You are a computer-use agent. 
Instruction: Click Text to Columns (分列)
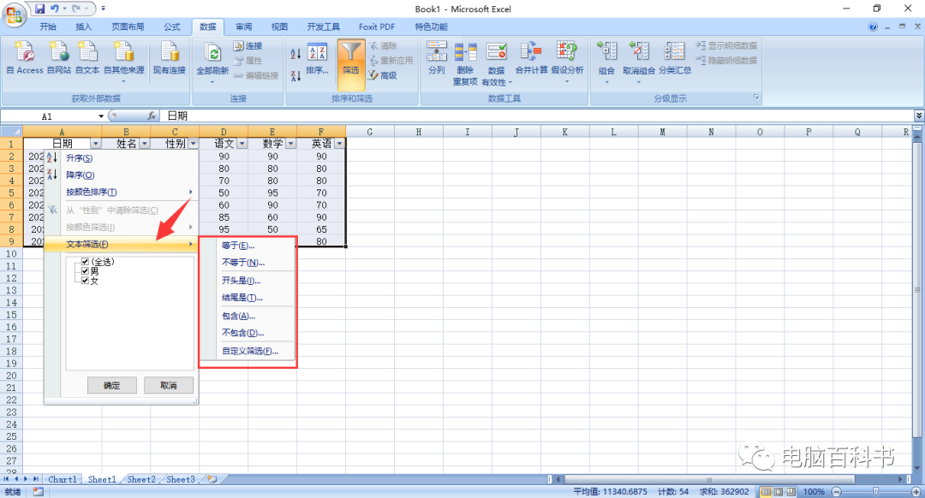pyautogui.click(x=437, y=57)
